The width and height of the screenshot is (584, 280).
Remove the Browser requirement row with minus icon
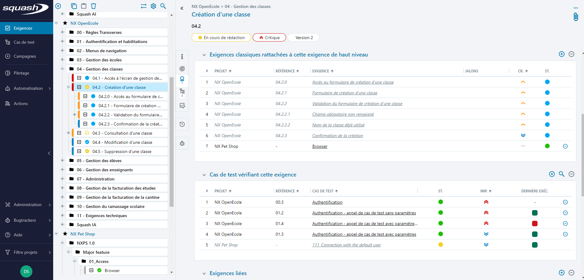[565, 146]
